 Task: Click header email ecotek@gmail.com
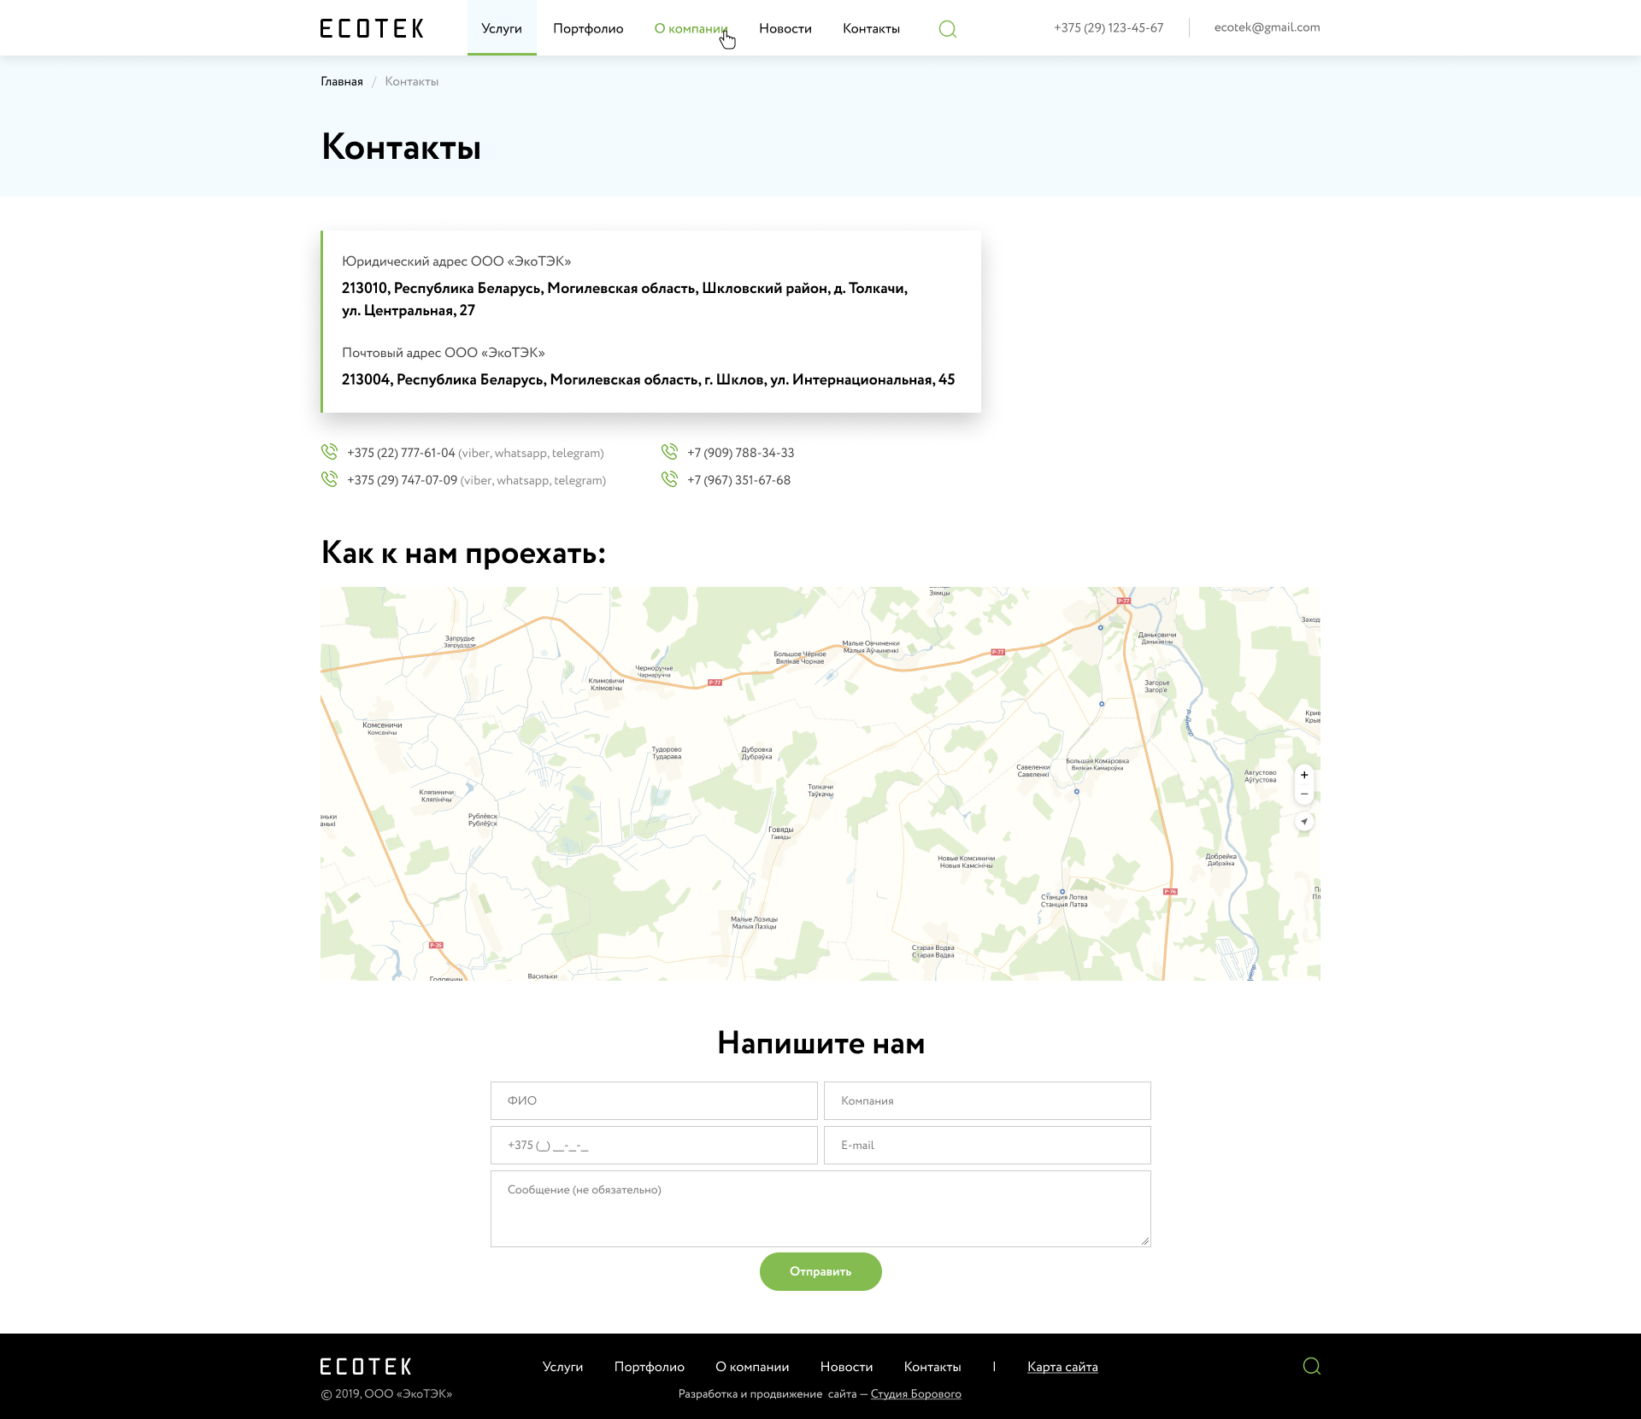[1267, 27]
